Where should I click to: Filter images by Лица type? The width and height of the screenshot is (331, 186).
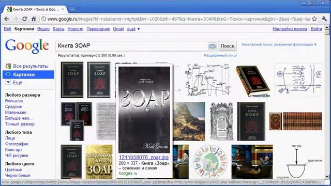[x=10, y=138]
